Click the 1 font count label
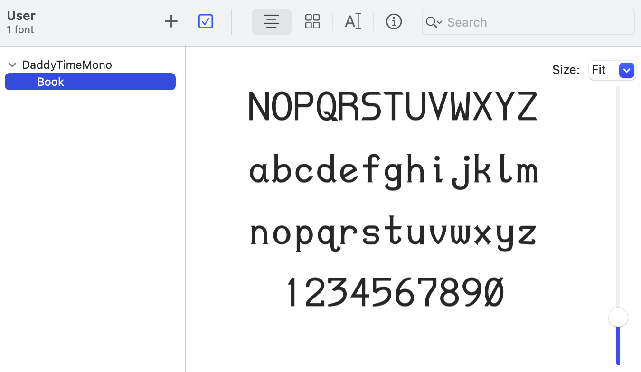This screenshot has height=372, width=641. (20, 29)
